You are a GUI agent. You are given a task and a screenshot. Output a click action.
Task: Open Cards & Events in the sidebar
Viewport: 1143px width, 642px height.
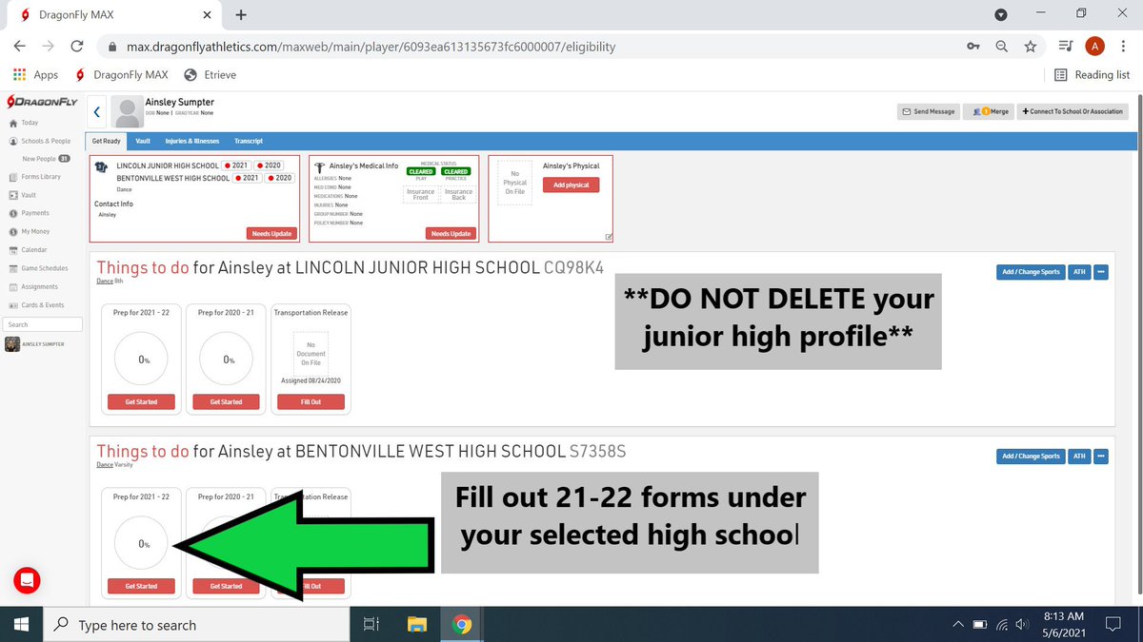(36, 305)
